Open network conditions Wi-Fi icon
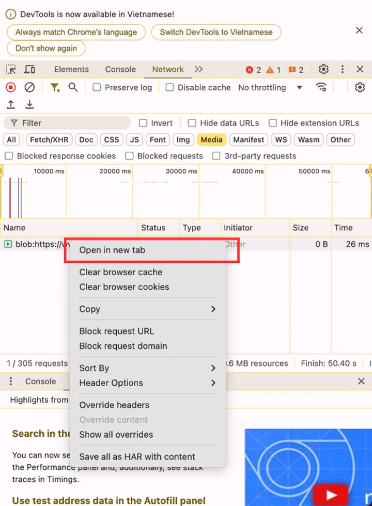The image size is (372, 506). pos(321,87)
